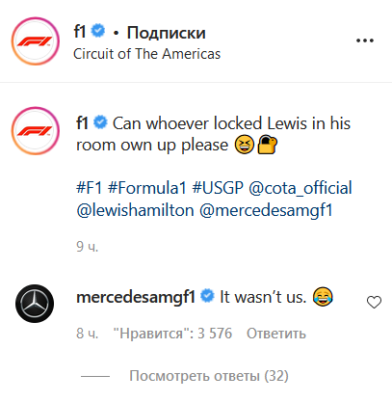
Task: Open Circuit of The Americas location
Action: point(147,54)
